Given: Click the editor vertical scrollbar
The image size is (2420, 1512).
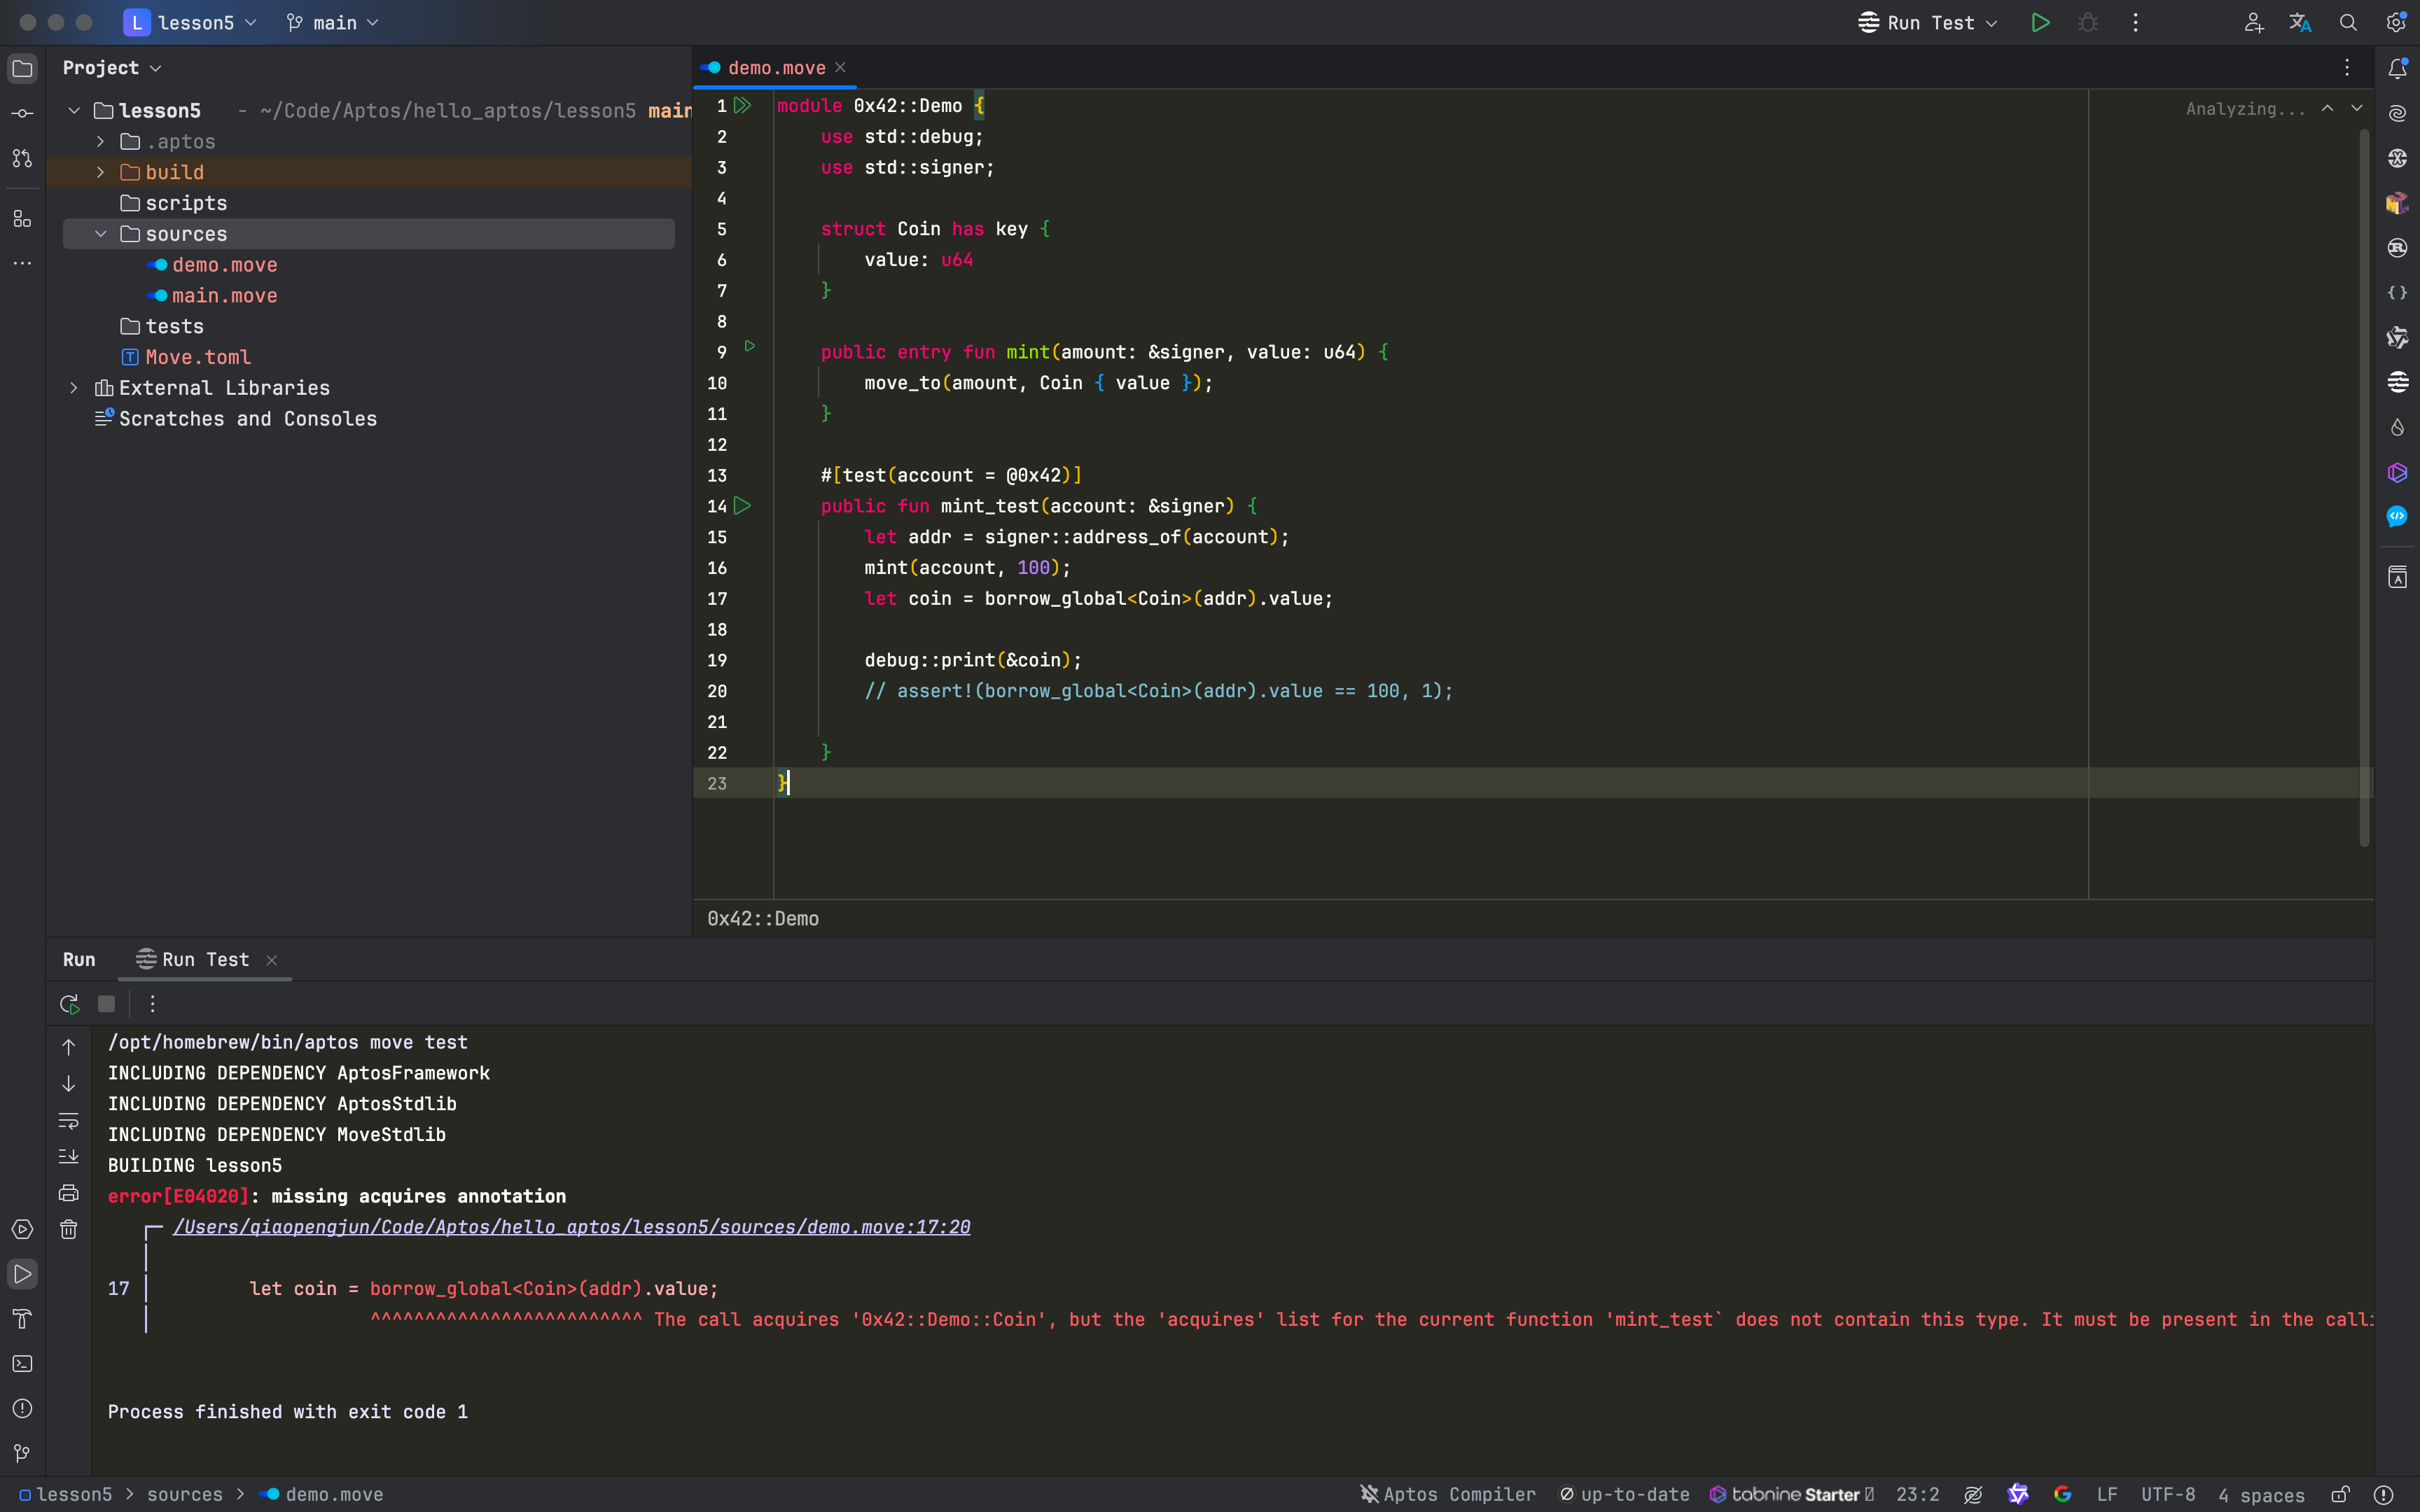Looking at the screenshot, I should (2364, 487).
